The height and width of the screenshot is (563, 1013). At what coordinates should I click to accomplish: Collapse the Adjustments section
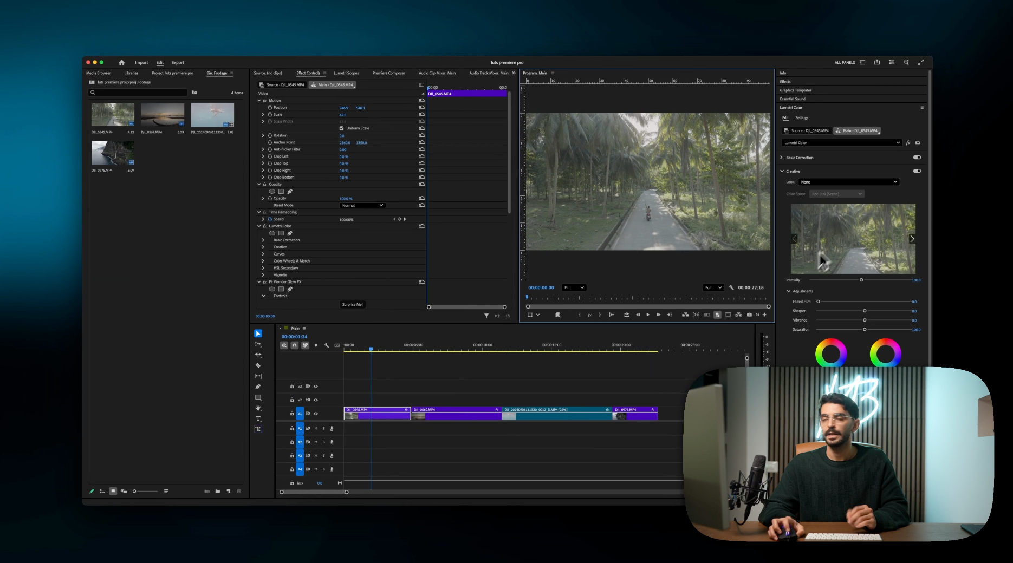(x=788, y=291)
